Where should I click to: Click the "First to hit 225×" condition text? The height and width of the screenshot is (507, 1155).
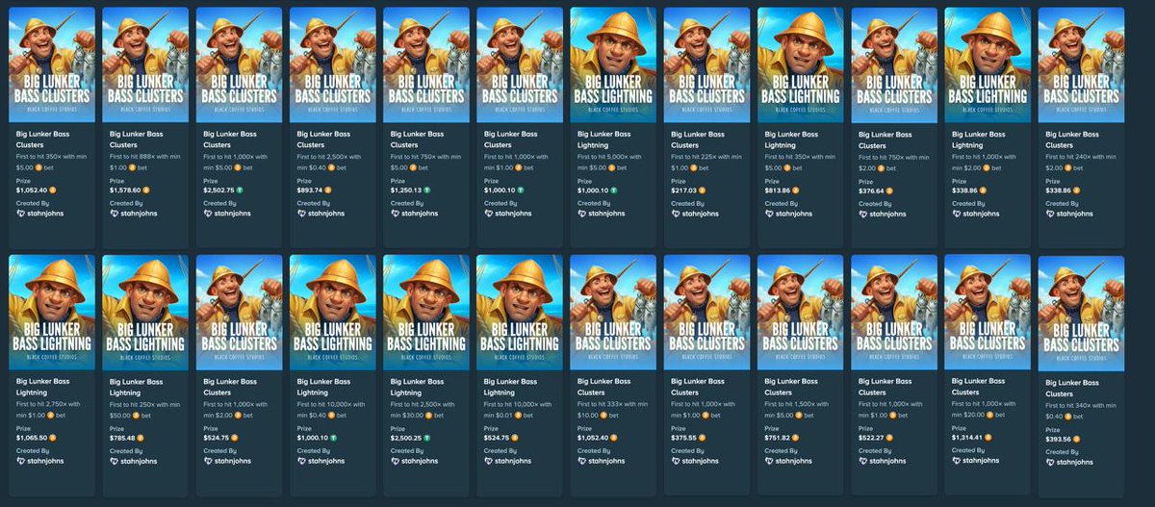coord(694,156)
